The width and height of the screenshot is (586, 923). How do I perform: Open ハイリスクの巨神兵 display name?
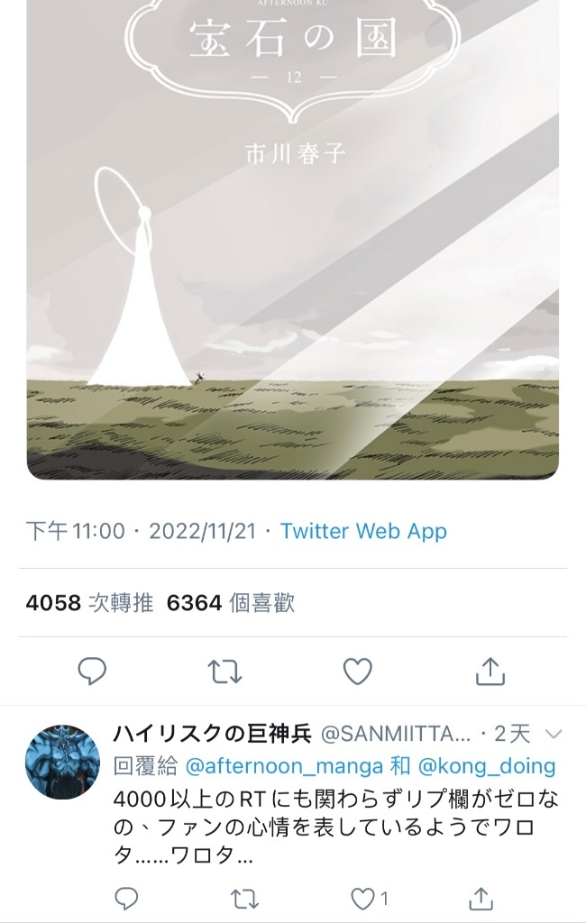pos(212,734)
